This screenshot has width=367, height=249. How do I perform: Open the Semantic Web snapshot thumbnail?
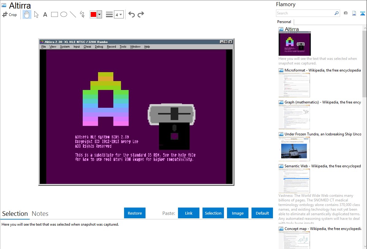tap(294, 181)
